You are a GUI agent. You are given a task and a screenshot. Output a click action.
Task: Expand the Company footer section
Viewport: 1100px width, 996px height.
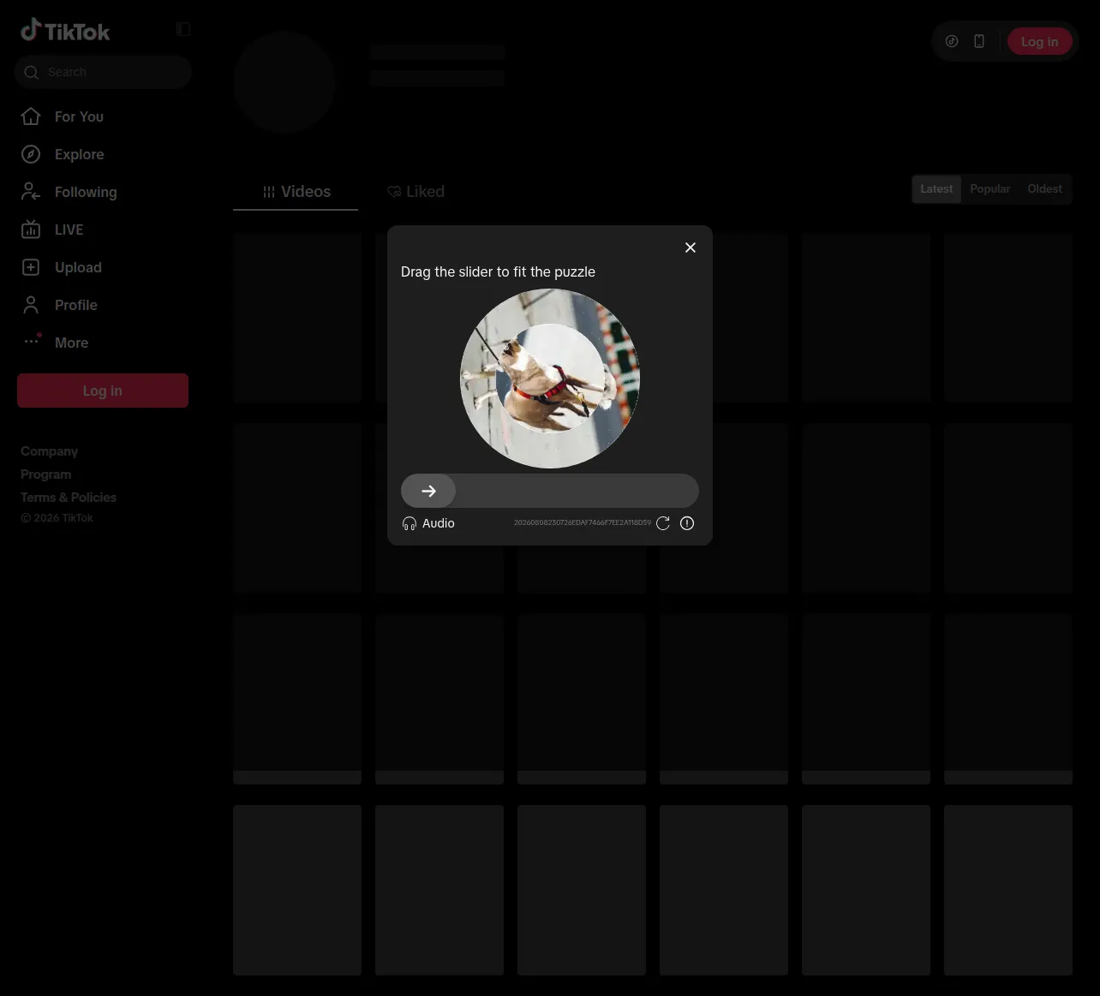click(49, 451)
